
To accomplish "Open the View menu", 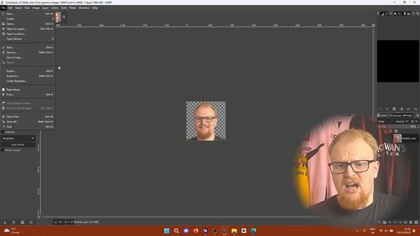I will (x=27, y=8).
